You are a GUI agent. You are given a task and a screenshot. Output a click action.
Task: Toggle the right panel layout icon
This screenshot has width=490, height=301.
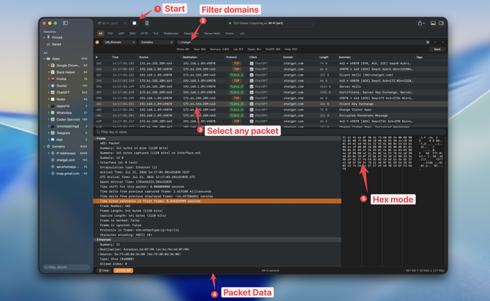pyautogui.click(x=441, y=23)
